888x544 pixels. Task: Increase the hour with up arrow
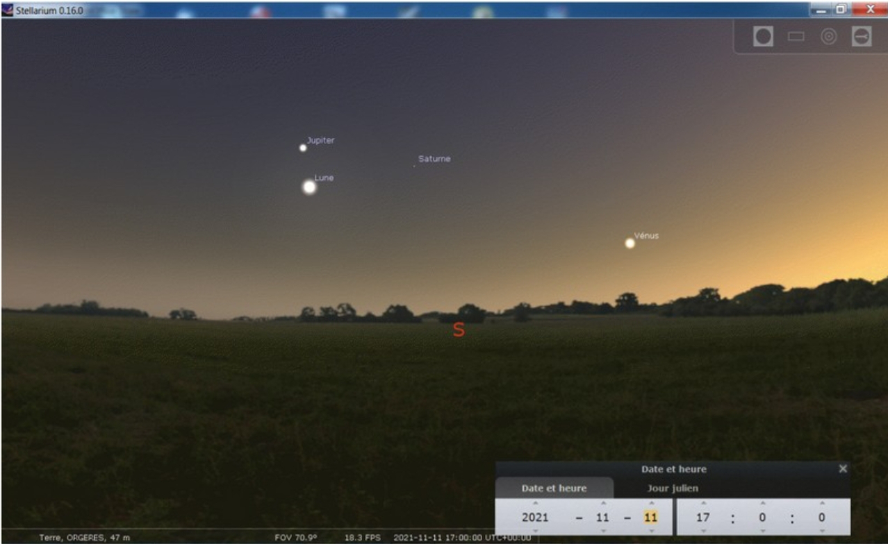pos(703,504)
